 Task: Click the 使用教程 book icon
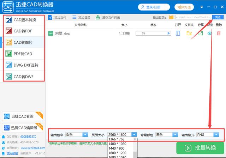click(x=3, y=153)
